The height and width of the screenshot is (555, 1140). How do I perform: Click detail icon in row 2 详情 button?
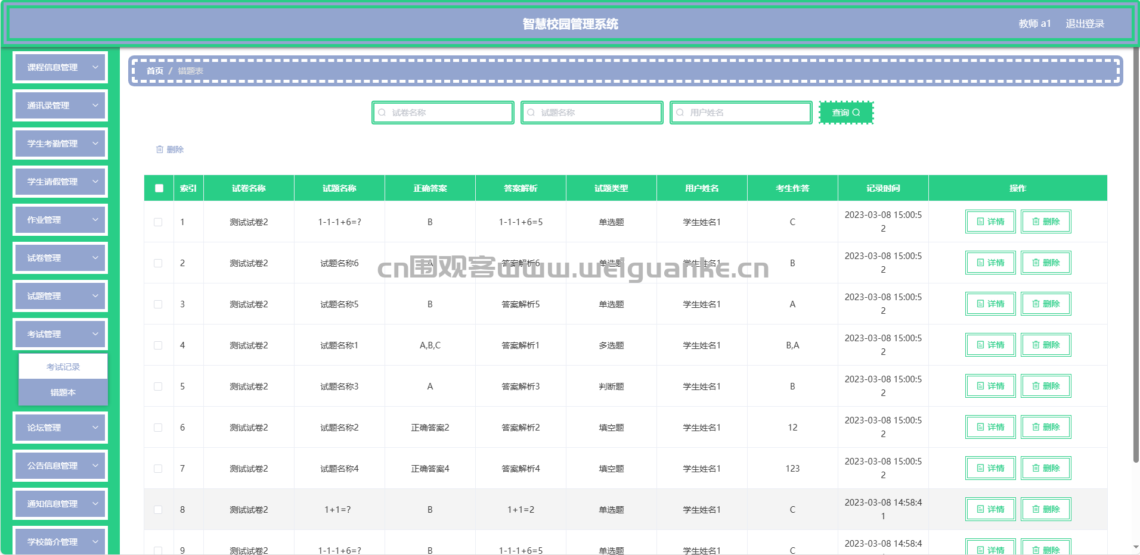(x=980, y=263)
